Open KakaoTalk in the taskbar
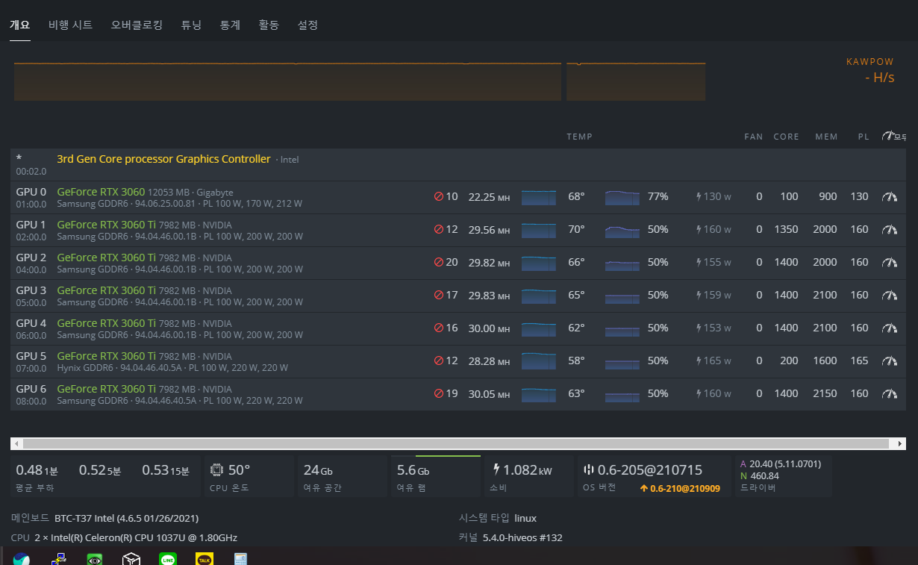 tap(204, 558)
